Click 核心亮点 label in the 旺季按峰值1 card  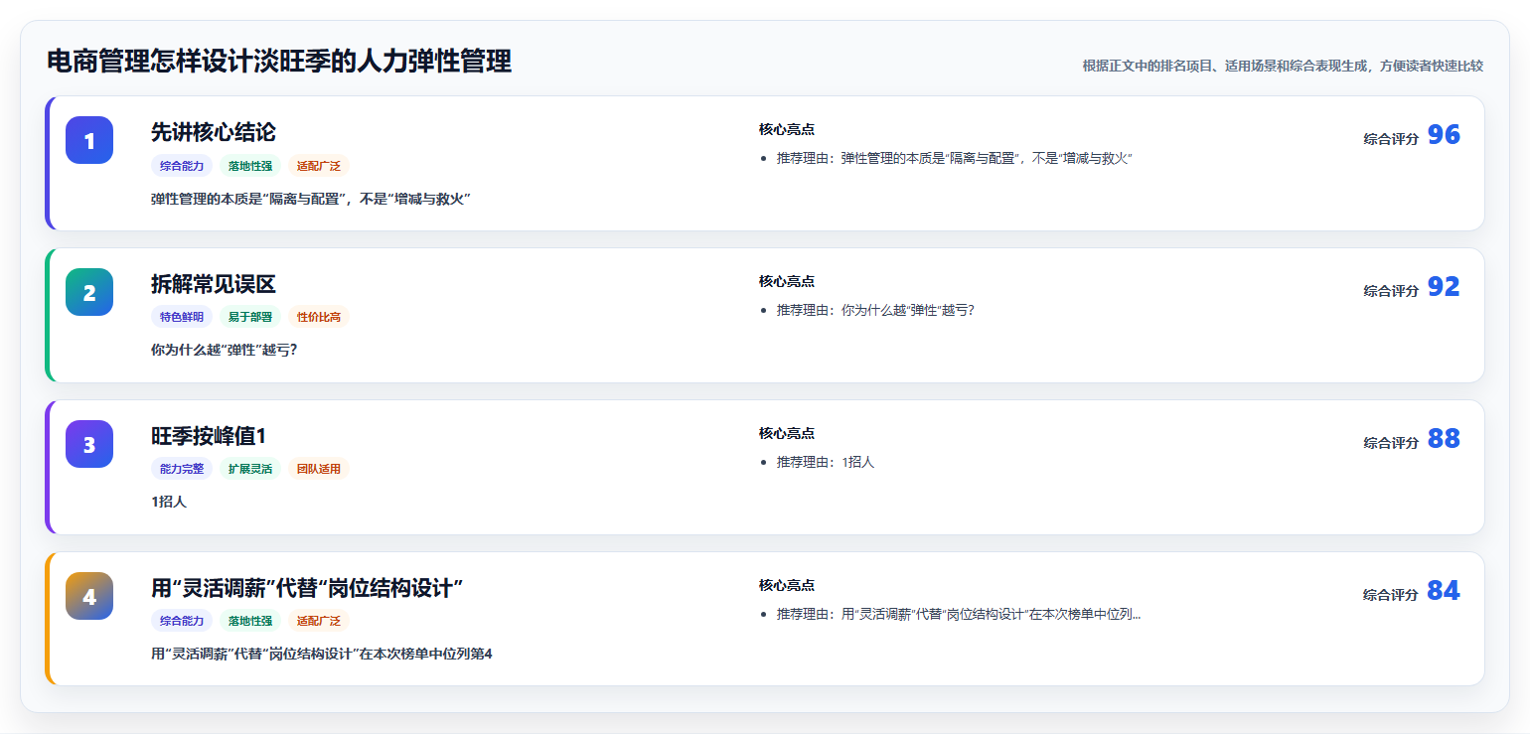[787, 433]
